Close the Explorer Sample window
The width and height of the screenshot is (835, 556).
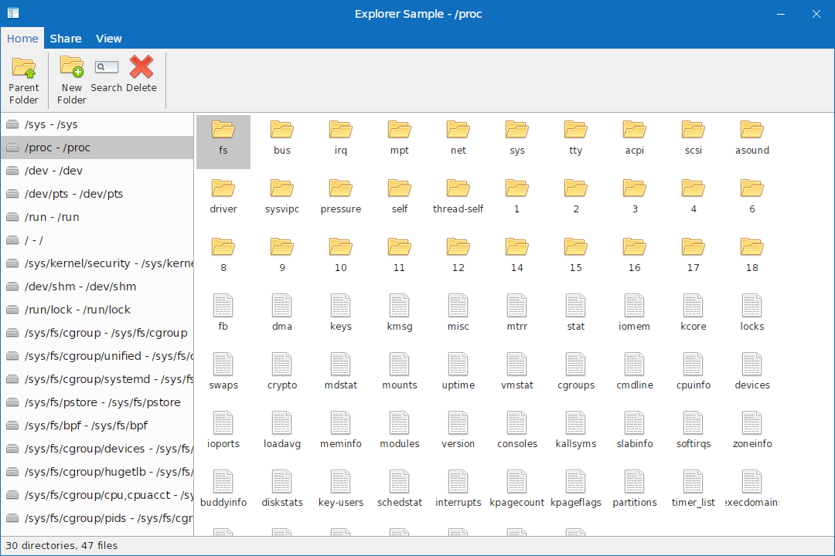click(x=816, y=14)
